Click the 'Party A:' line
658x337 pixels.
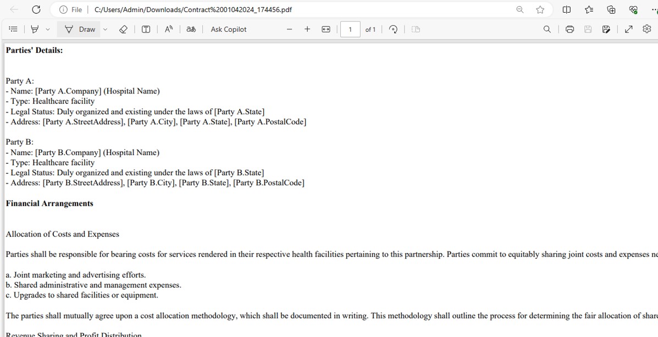click(20, 81)
